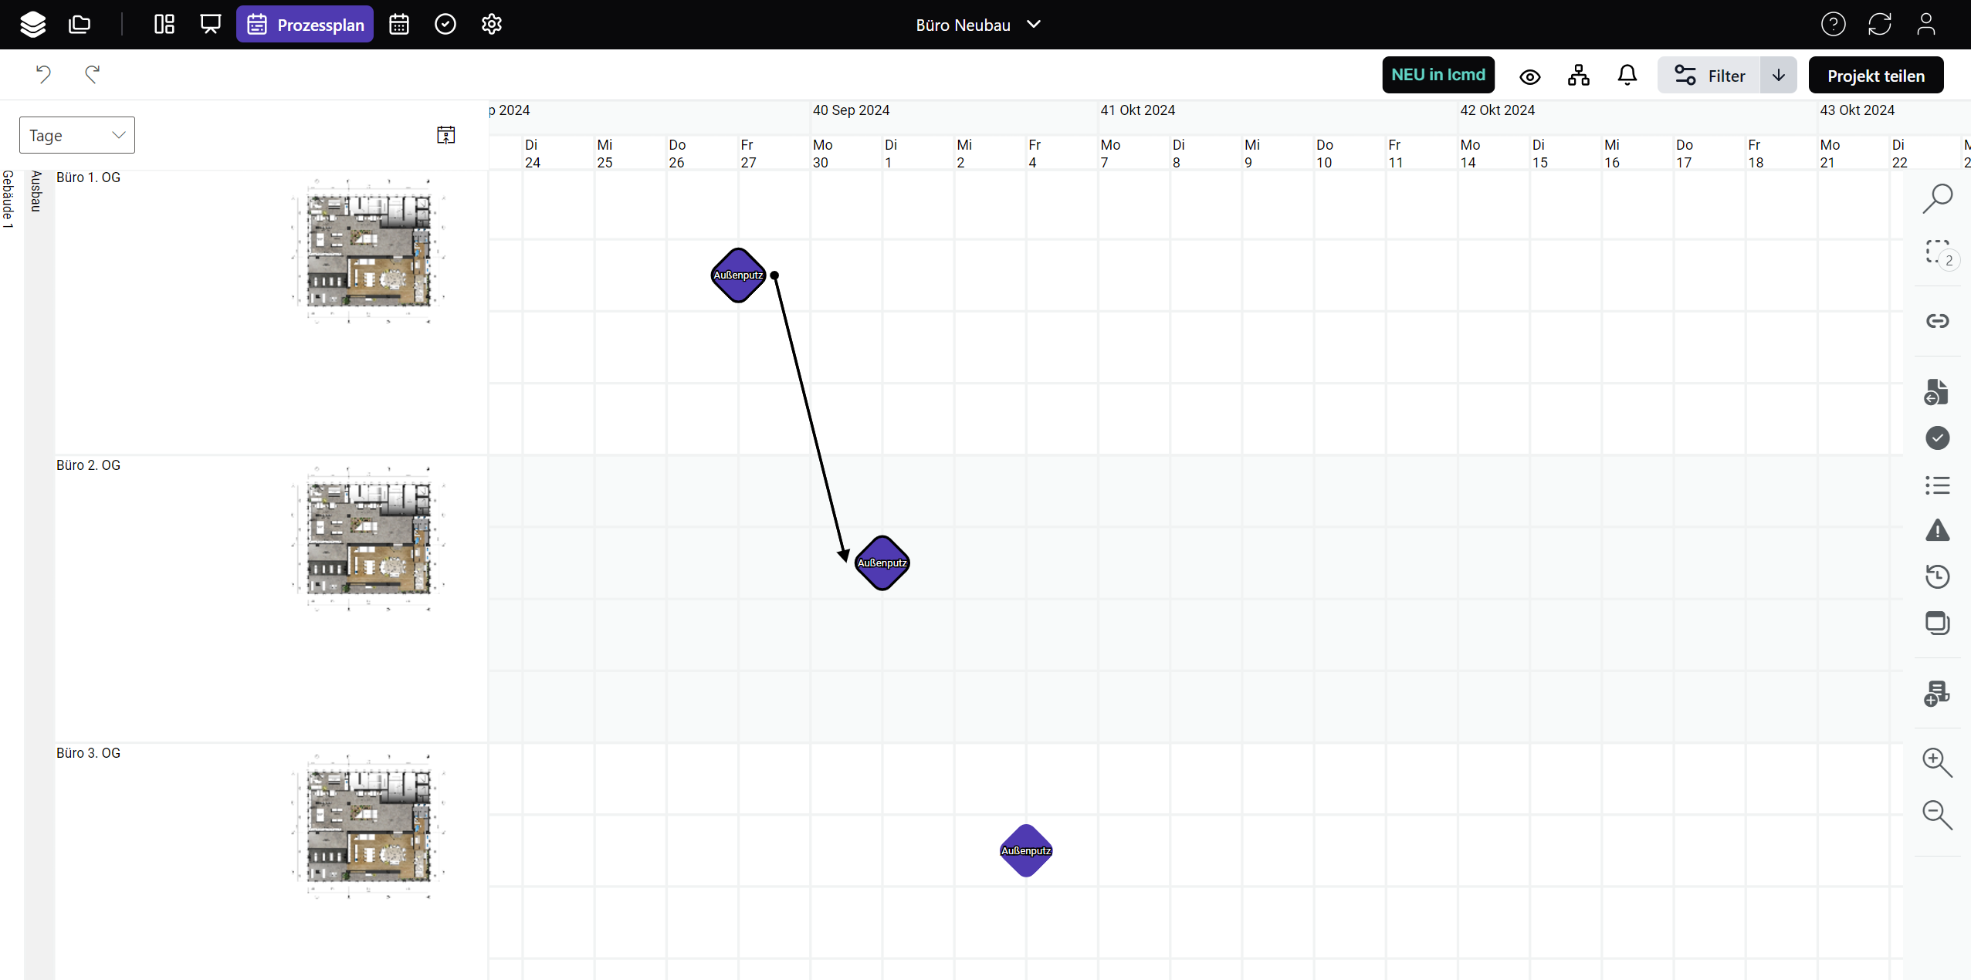Select the Prozessplan tab
This screenshot has width=1971, height=980.
coord(305,25)
